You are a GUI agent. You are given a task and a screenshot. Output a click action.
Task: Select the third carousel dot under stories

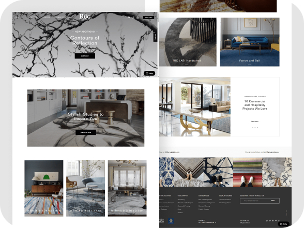click(257, 128)
